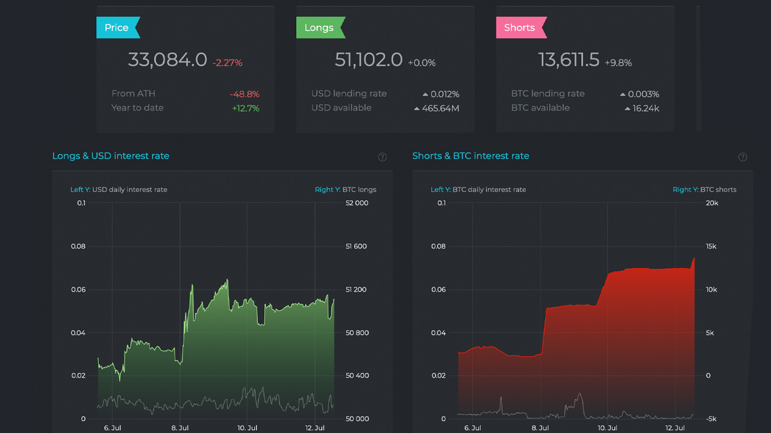This screenshot has height=433, width=771.
Task: Select the green Longs ribbon label
Action: [x=320, y=28]
